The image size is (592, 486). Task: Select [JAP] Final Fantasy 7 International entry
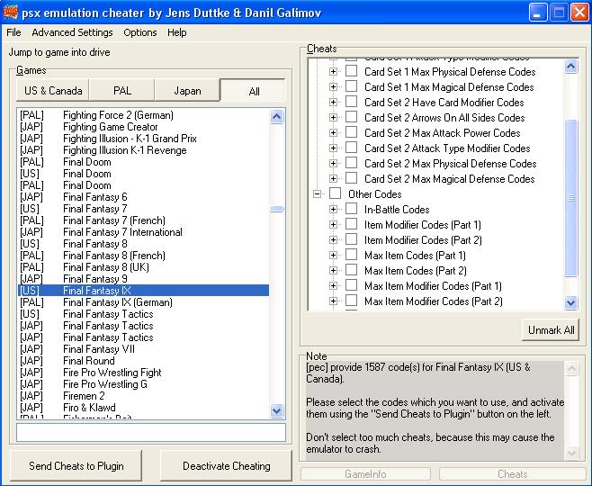coord(143,232)
